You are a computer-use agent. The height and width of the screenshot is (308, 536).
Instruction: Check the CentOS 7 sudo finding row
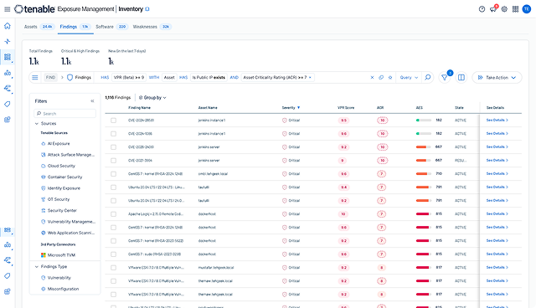(x=114, y=254)
